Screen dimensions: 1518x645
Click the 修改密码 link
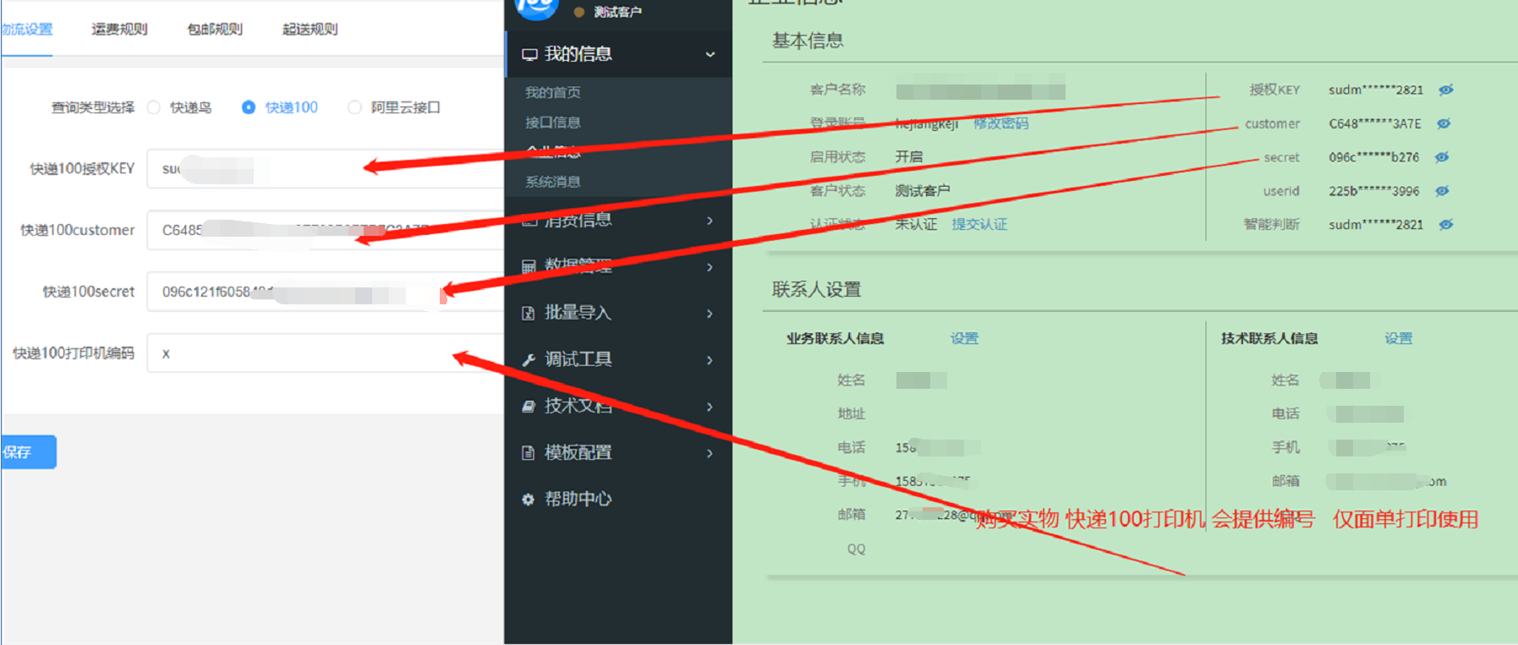pos(1001,123)
